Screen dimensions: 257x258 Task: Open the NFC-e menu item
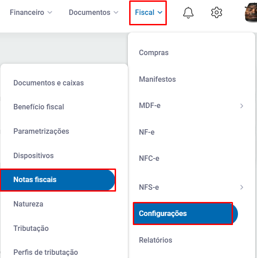coord(191,159)
